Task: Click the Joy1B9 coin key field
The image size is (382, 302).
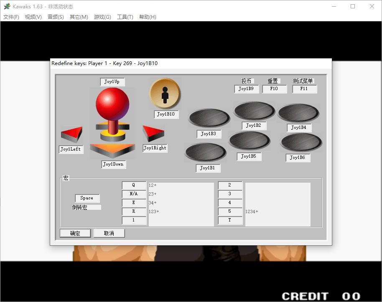Action: 246,89
